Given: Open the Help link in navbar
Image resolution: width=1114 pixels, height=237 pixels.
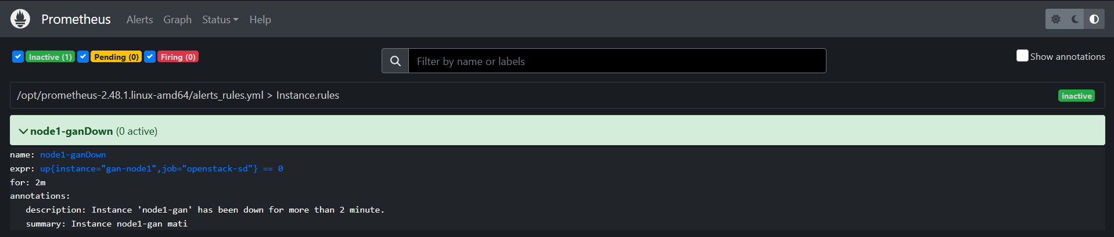Looking at the screenshot, I should pos(260,20).
